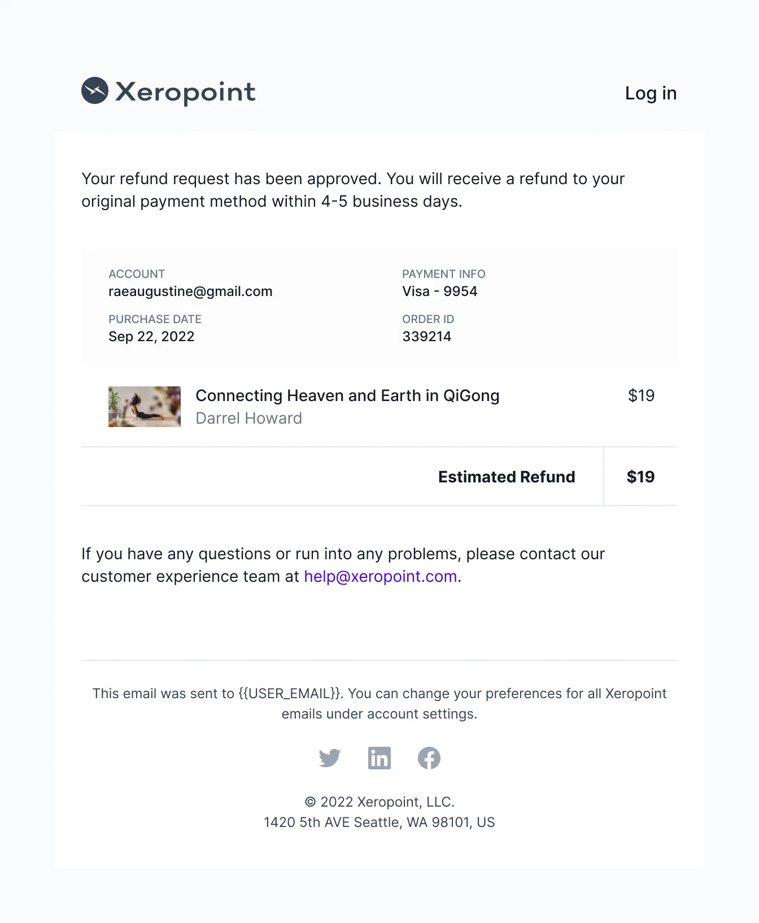Click the Estimated Refund label
The image size is (759, 923).
coord(507,477)
